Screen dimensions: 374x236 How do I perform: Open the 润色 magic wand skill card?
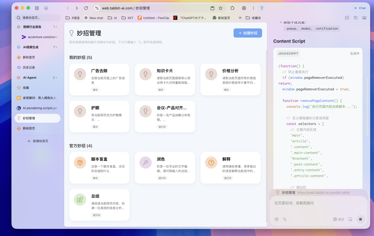click(x=165, y=168)
